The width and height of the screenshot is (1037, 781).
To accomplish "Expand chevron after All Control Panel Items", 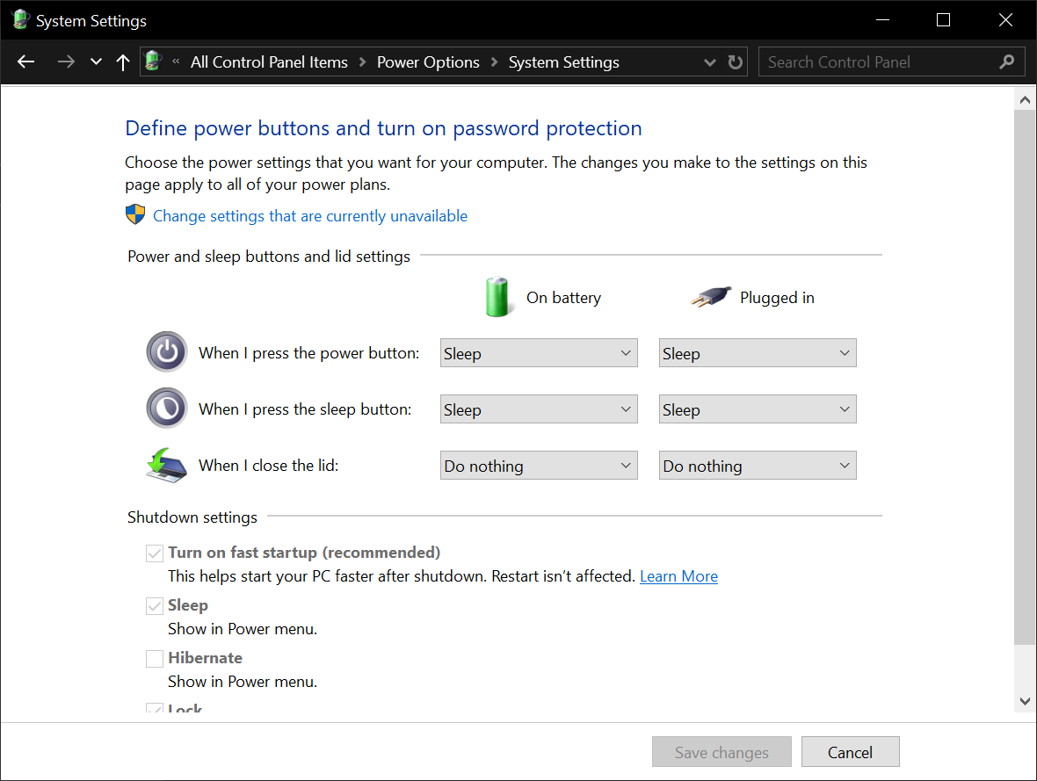I will coord(362,62).
